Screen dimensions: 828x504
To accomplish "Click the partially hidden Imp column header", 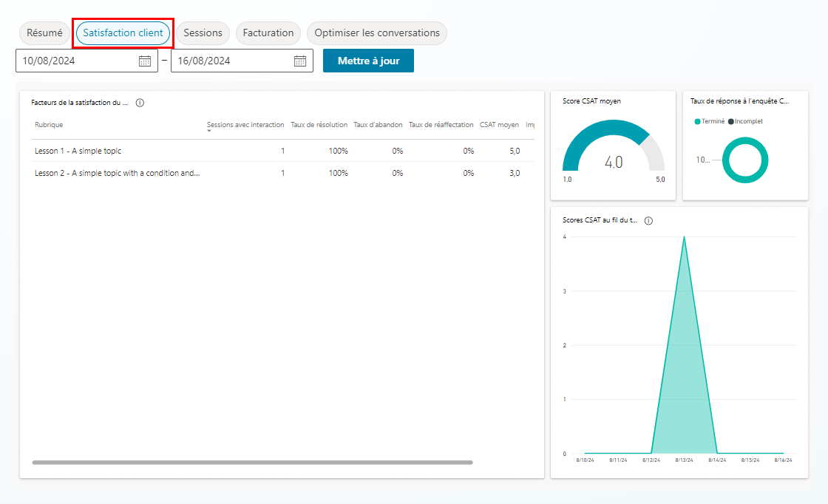I will point(529,125).
